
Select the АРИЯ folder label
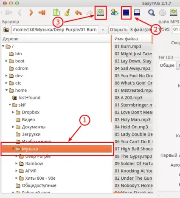coord(31,171)
